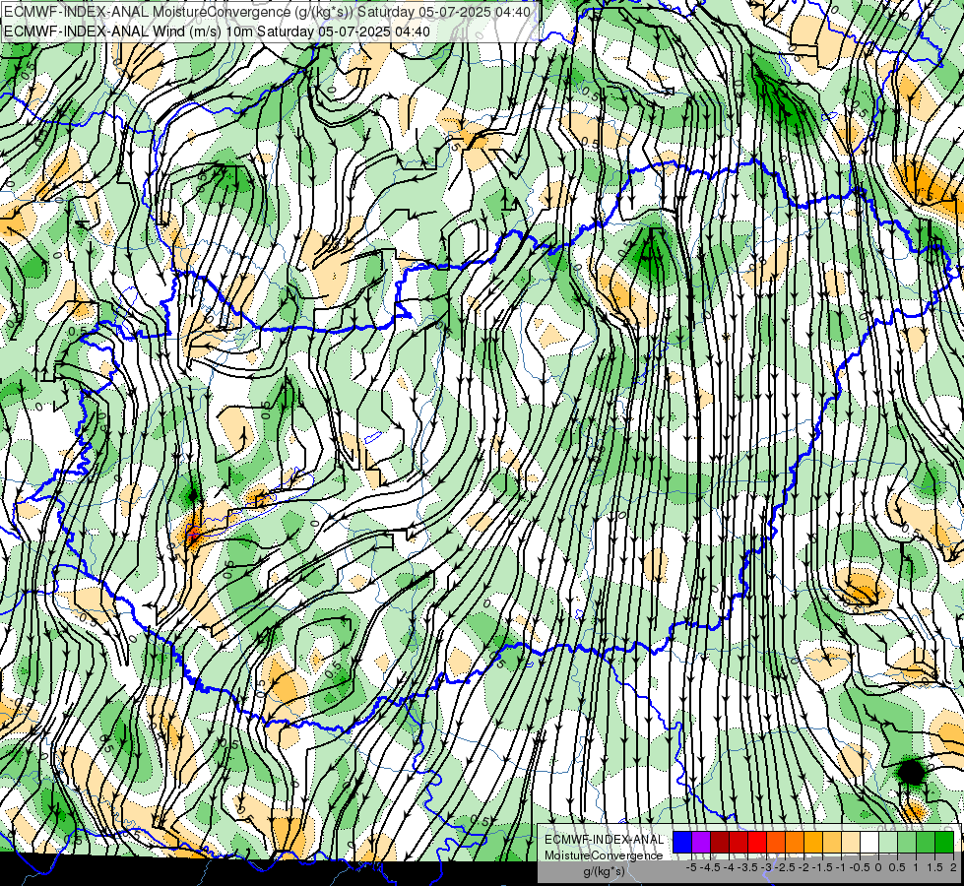
Task: Select the light orange swatch between -1.5 and -1
Action: [832, 842]
